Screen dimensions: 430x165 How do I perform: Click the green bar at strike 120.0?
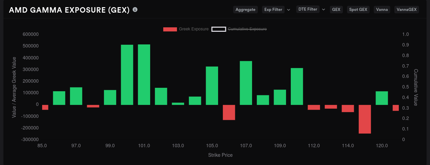point(382,98)
